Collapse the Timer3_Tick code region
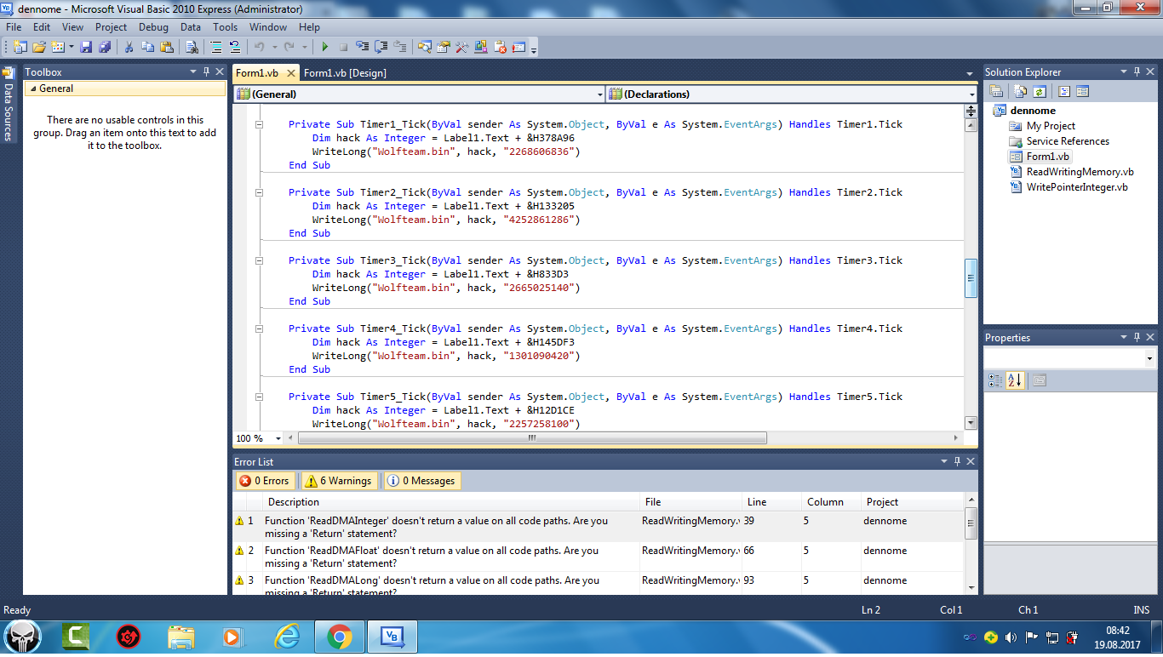 point(261,260)
